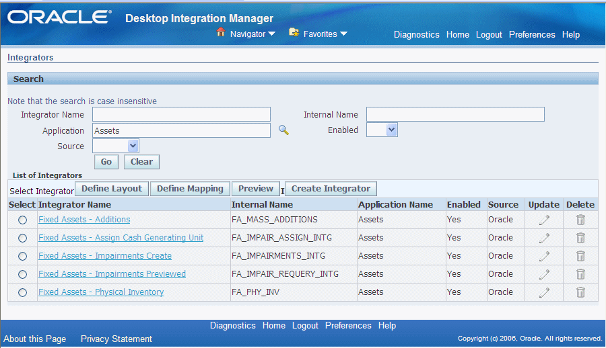Click update pencil for Physical Inventory row
The width and height of the screenshot is (606, 348).
tap(544, 292)
